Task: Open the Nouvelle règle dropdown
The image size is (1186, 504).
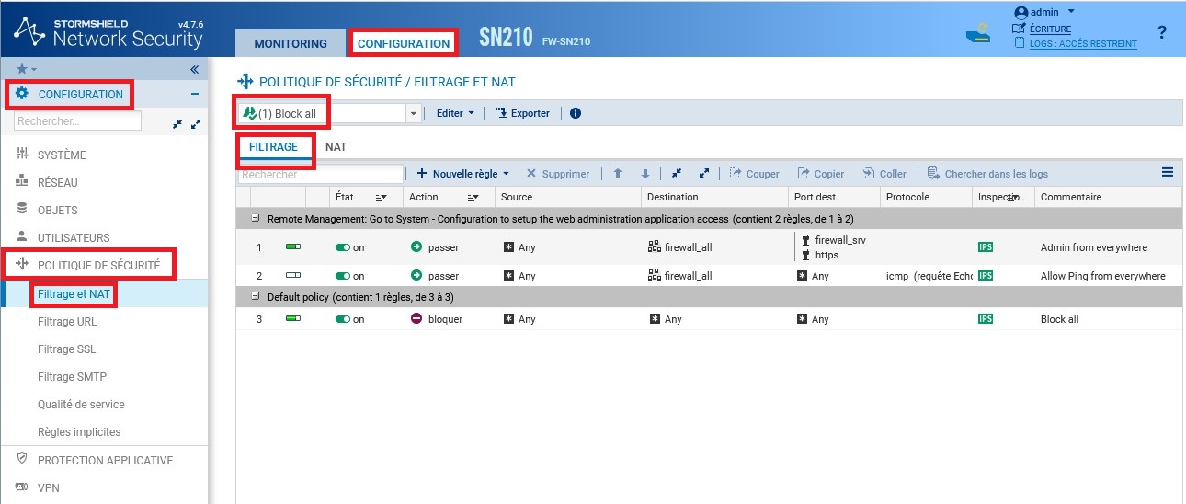Action: (462, 174)
